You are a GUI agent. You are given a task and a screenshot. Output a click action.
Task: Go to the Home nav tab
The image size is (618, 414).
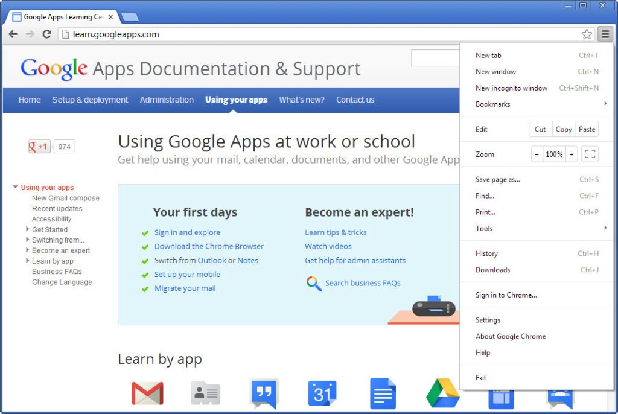click(30, 100)
